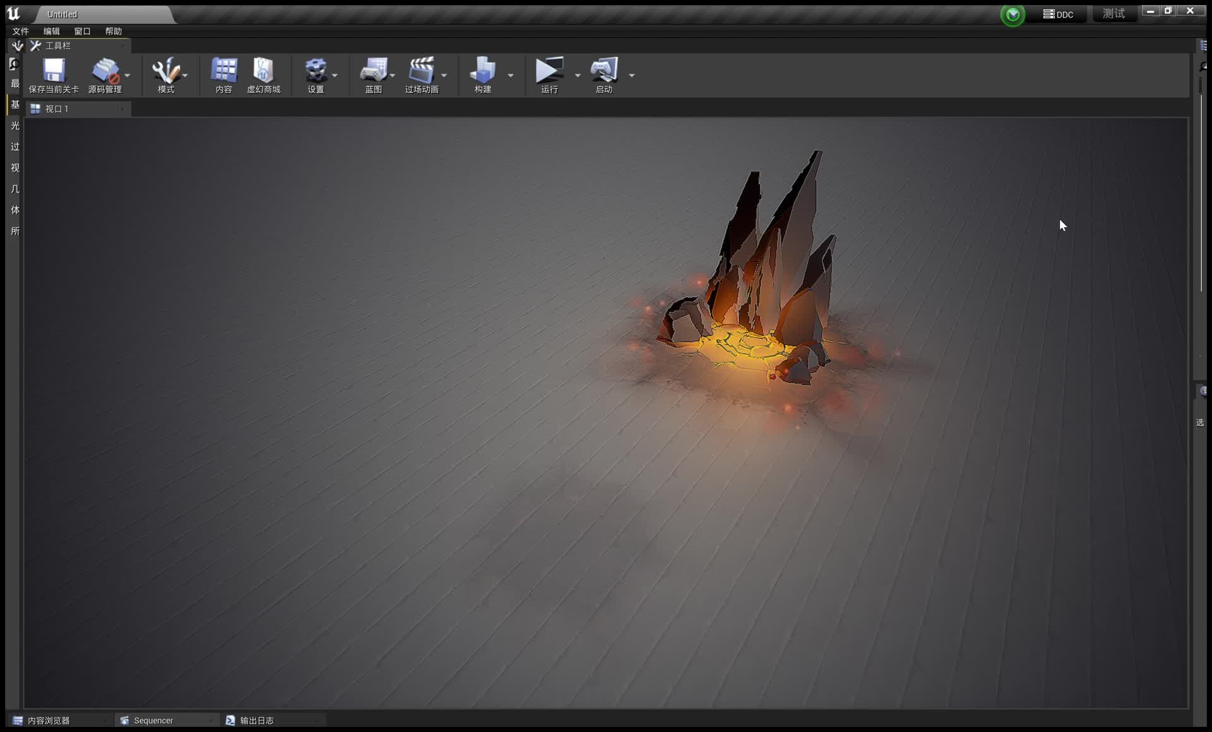Click the DDC status indicator
Screen dimensions: 1212x732
(1059, 13)
